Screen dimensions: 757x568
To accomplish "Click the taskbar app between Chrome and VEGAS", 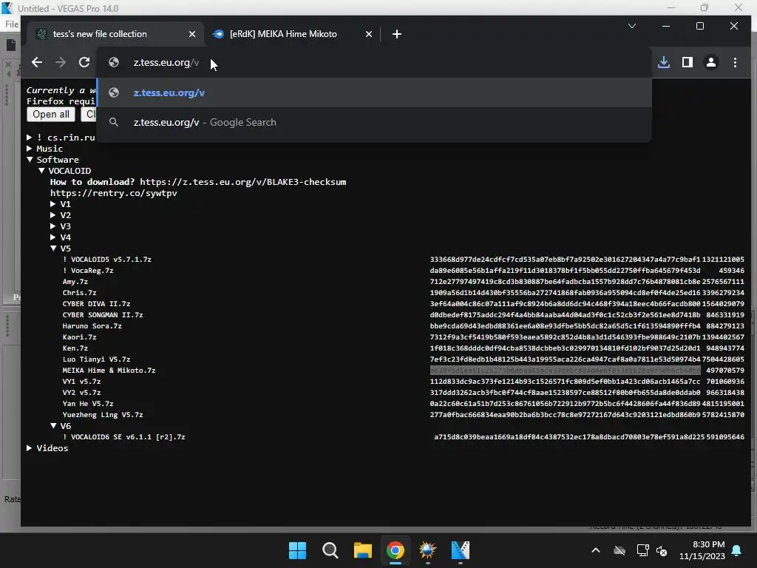I will [428, 550].
